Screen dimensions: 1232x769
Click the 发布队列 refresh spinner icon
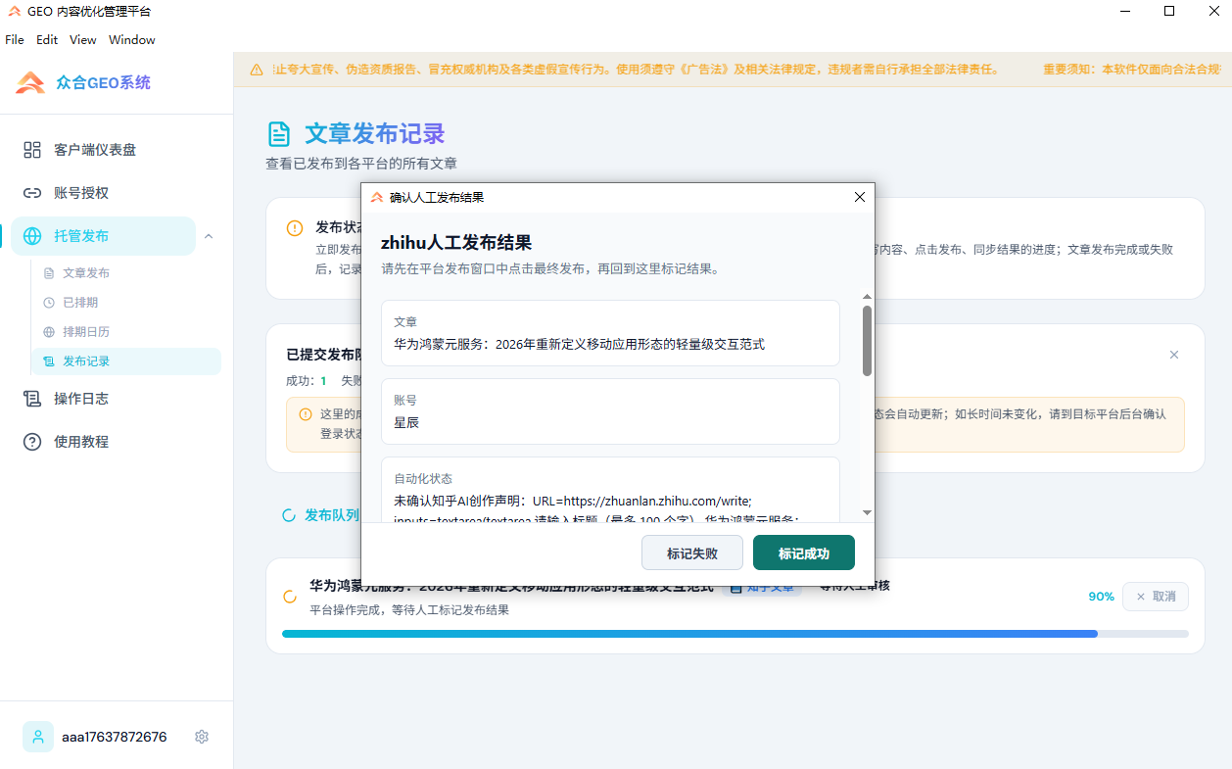click(x=289, y=515)
